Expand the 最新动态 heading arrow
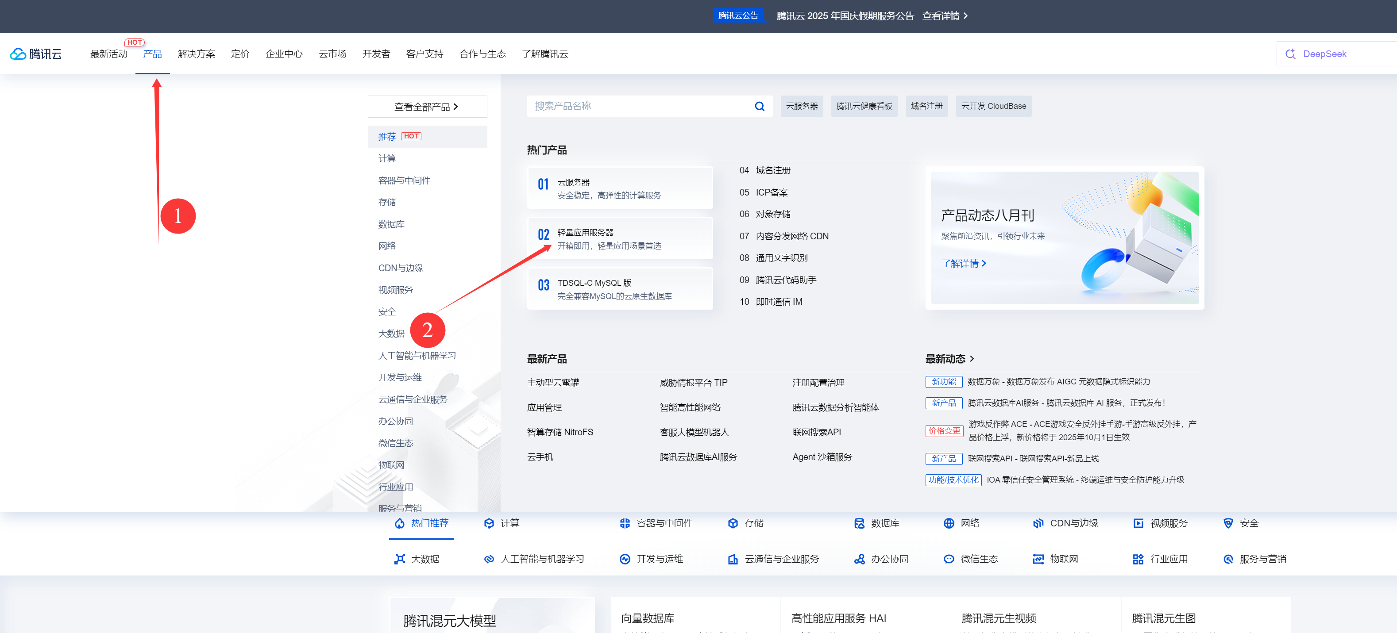This screenshot has width=1397, height=633. 972,359
